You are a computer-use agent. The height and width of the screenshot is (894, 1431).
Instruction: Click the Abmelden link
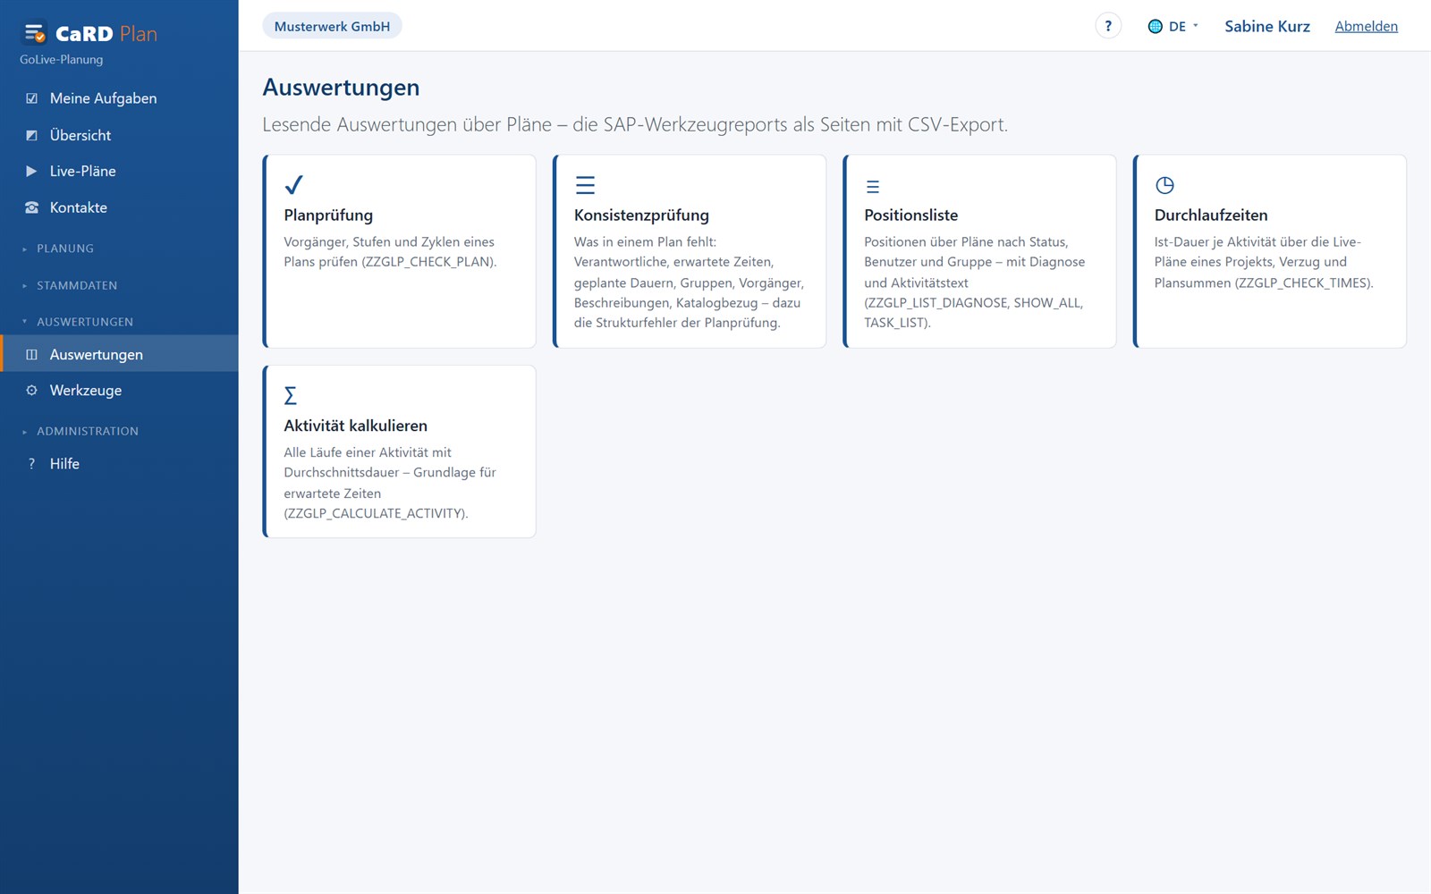(x=1366, y=27)
